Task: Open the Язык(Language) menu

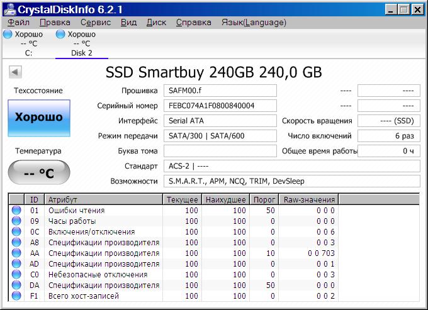Action: click(x=254, y=23)
